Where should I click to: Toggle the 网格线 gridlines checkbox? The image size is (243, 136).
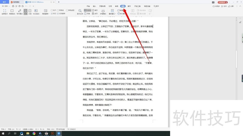click(x=58, y=10)
